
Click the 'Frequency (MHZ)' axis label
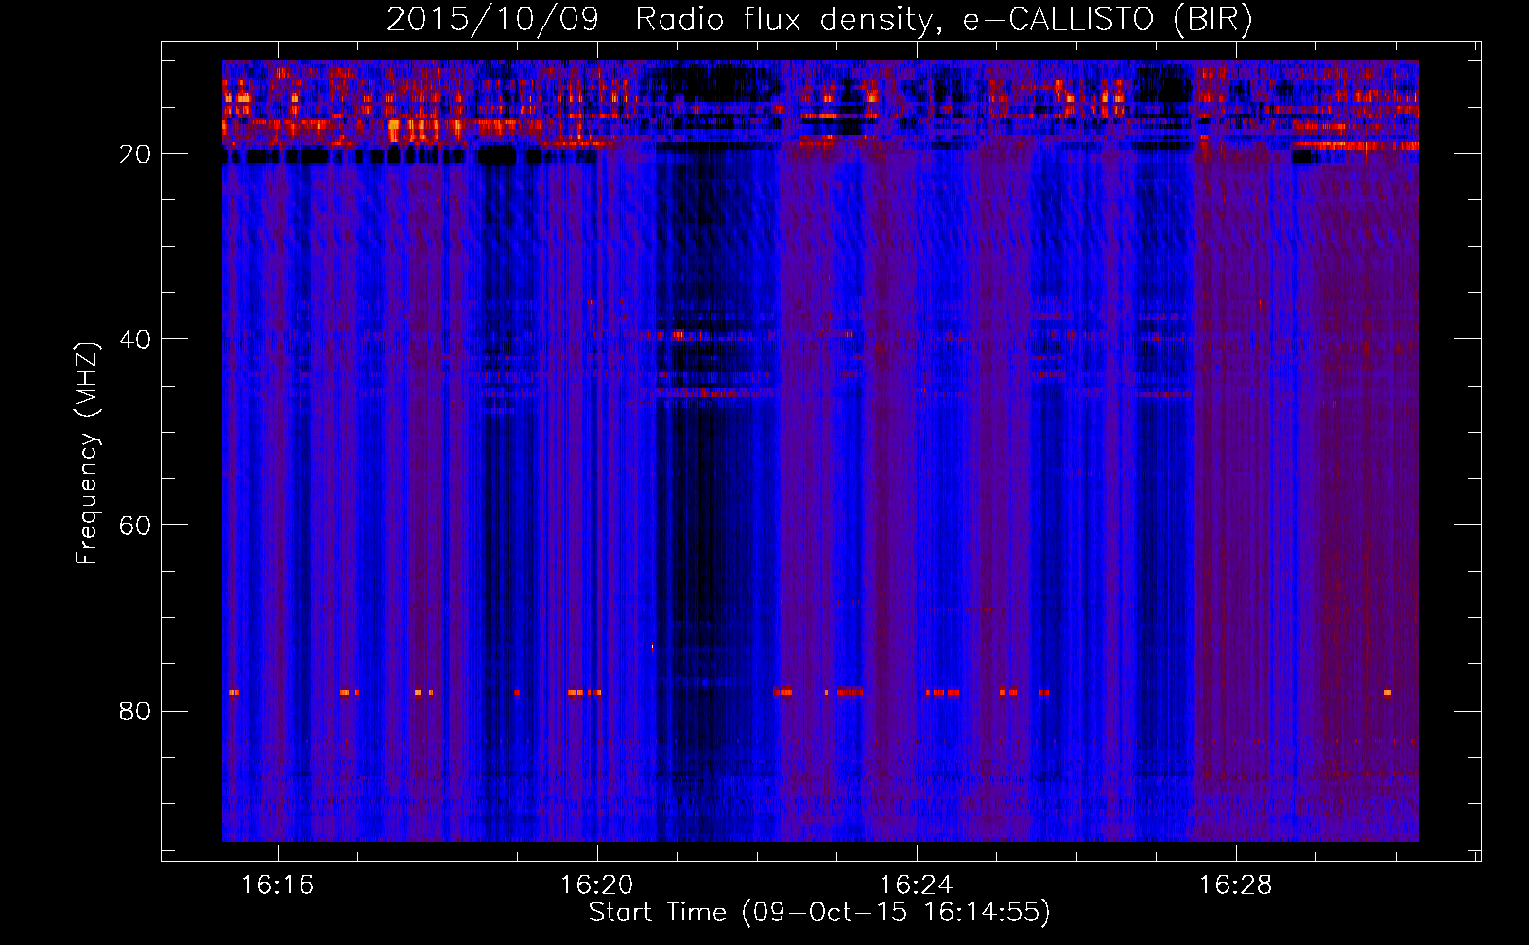point(87,454)
